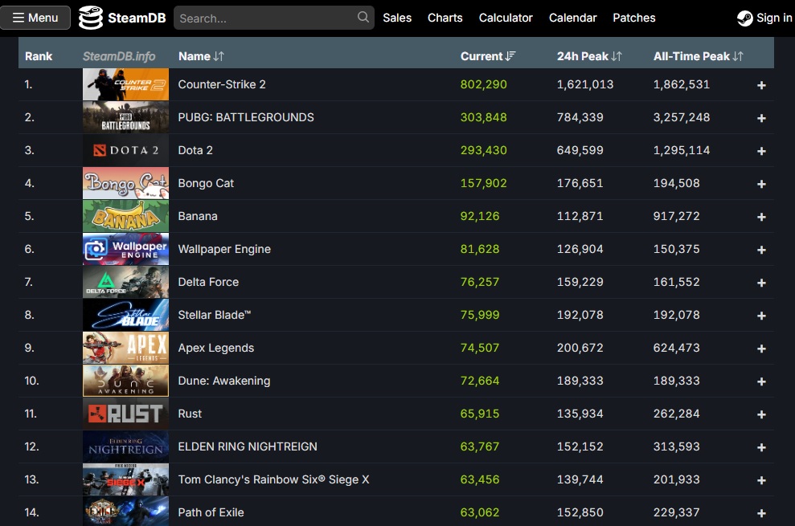
Task: Sort table by Current players column
Action: 487,56
